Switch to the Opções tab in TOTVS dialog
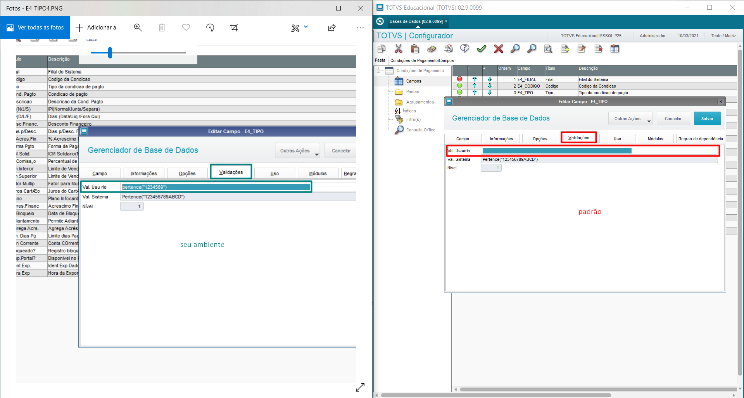The image size is (744, 398). tap(540, 139)
